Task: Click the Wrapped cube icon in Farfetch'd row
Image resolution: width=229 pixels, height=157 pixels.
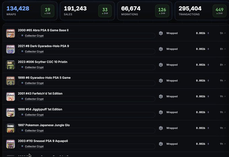Action: click(161, 96)
